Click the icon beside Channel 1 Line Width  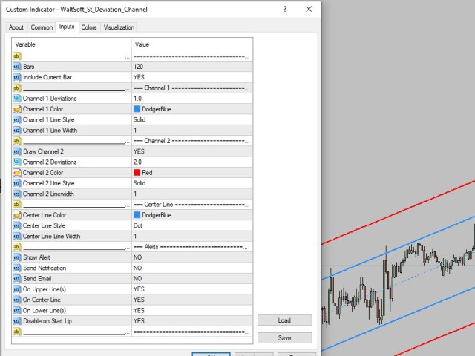click(x=17, y=131)
